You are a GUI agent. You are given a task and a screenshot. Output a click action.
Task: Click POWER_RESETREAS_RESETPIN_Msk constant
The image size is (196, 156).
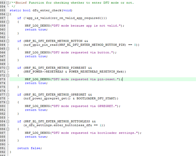click(x=96, y=72)
